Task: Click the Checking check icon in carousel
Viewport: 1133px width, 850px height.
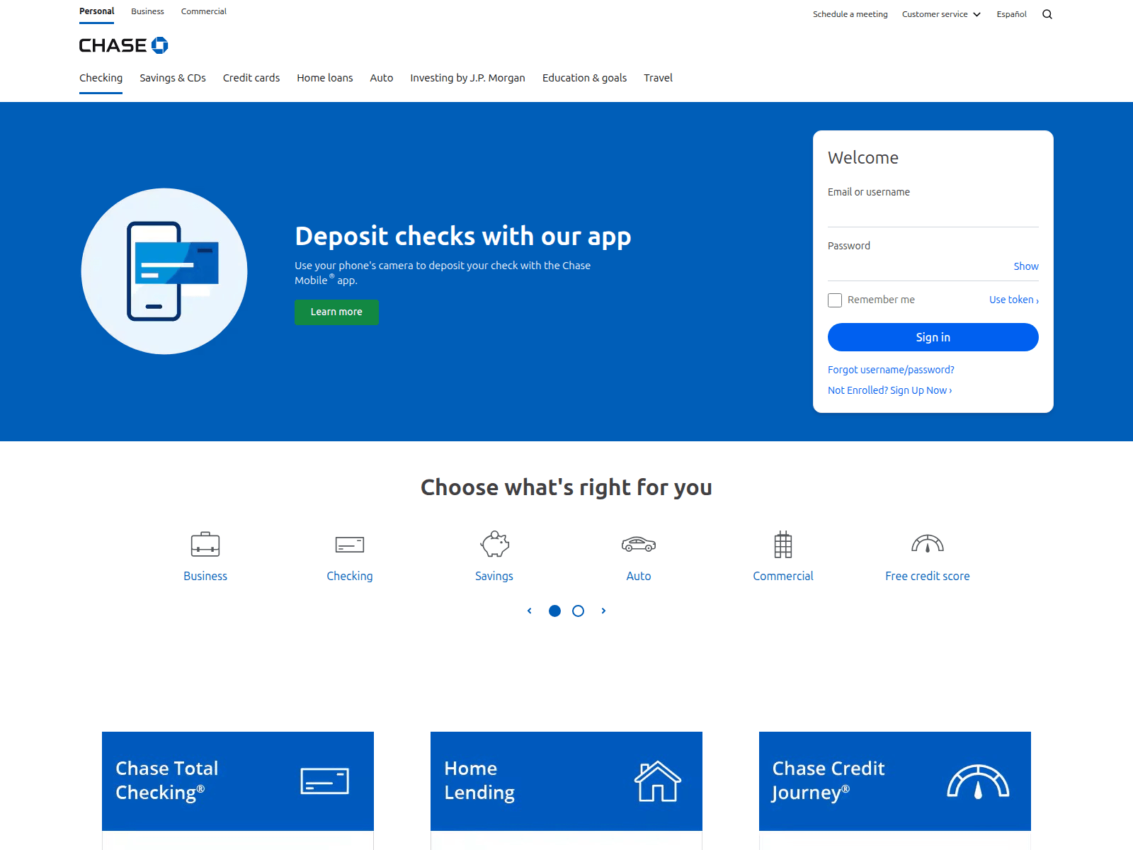Action: click(x=350, y=544)
